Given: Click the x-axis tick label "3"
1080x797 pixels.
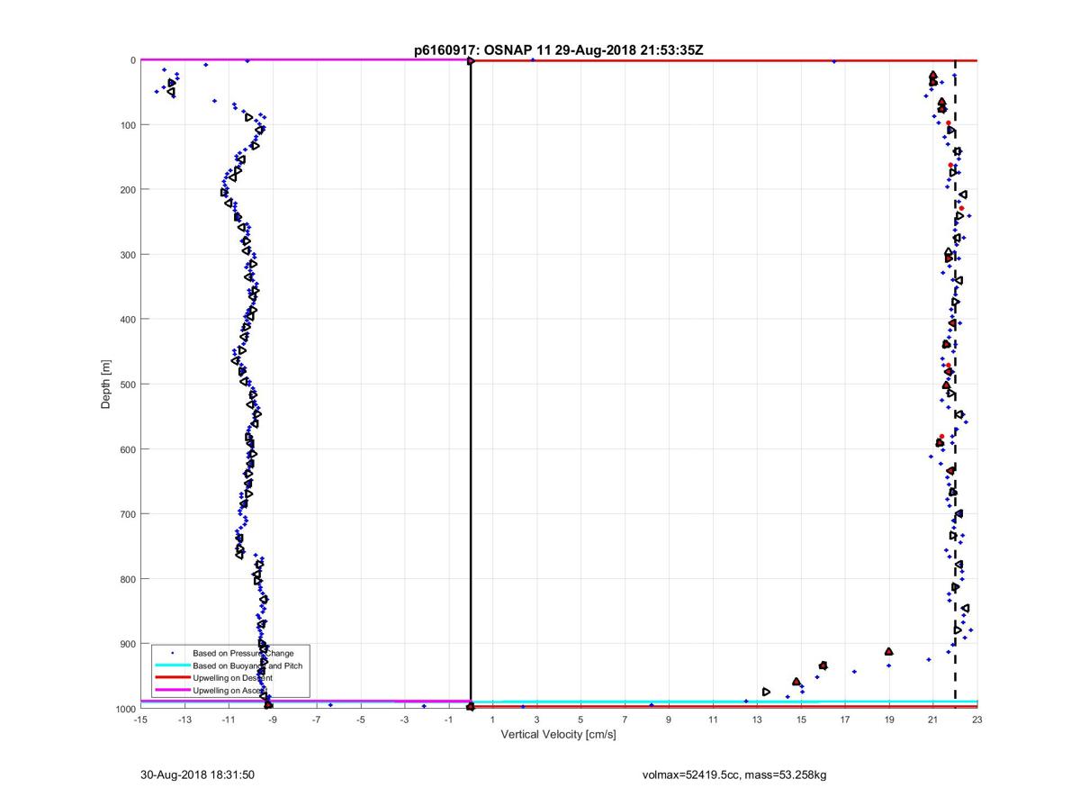Looking at the screenshot, I should click(x=536, y=720).
